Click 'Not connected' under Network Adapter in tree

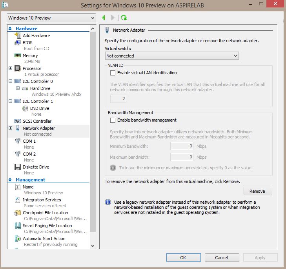coord(38,134)
